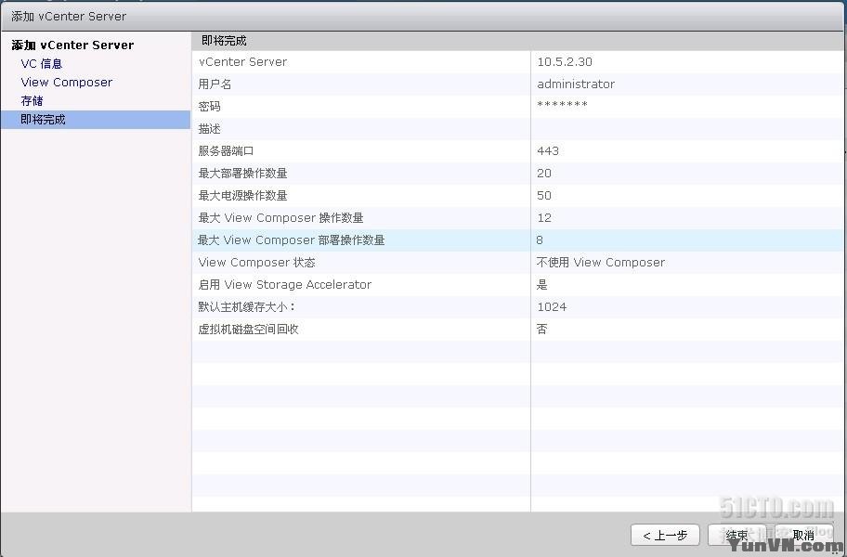Click the 上一步 back button
The height and width of the screenshot is (557, 847).
click(665, 536)
